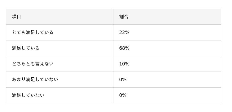
Task: Click the 満足している row label
Action: (x=26, y=48)
